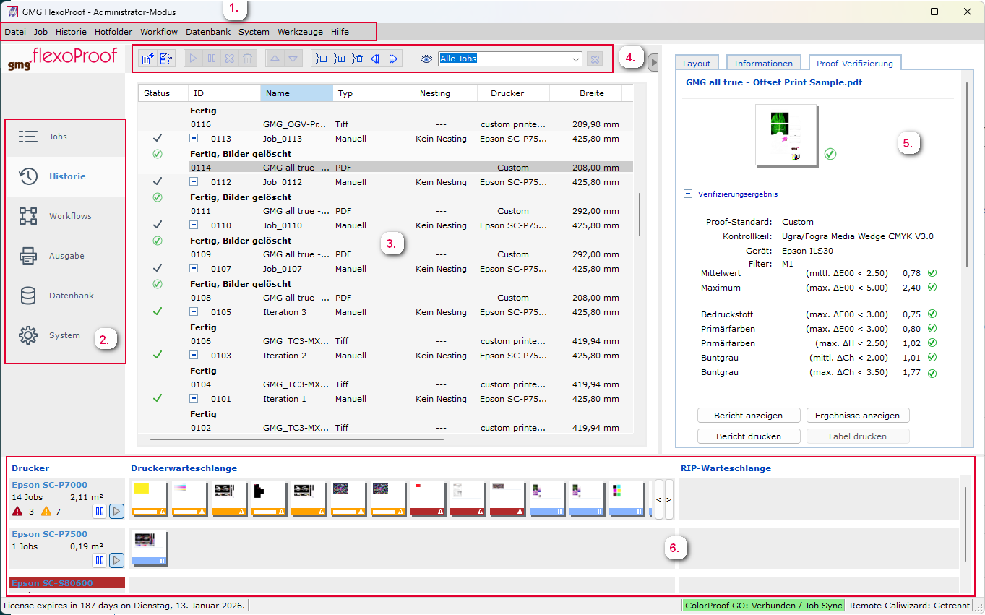Viewport: 985px width, 615px height.
Task: Open the Hotfolder menu
Action: [113, 32]
